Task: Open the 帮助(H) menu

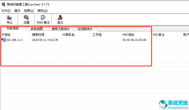Action: 43,11
